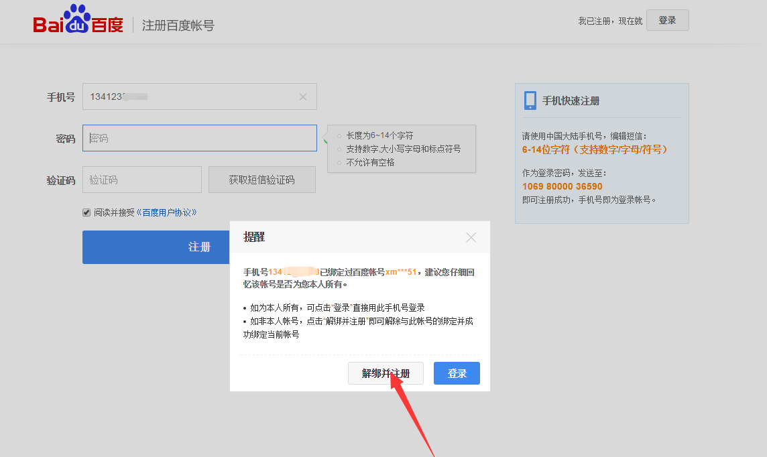Click the 登录 button in the page header
The height and width of the screenshot is (457, 767).
[667, 20]
